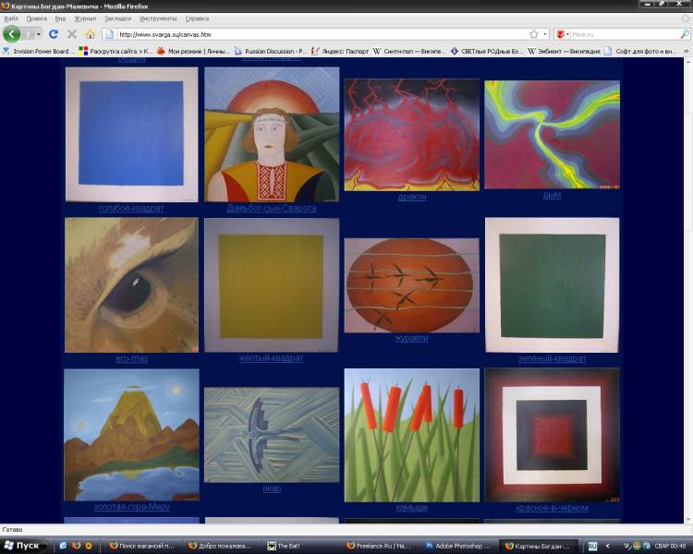Click the magnifier search button
The height and width of the screenshot is (554, 693).
pyautogui.click(x=684, y=34)
